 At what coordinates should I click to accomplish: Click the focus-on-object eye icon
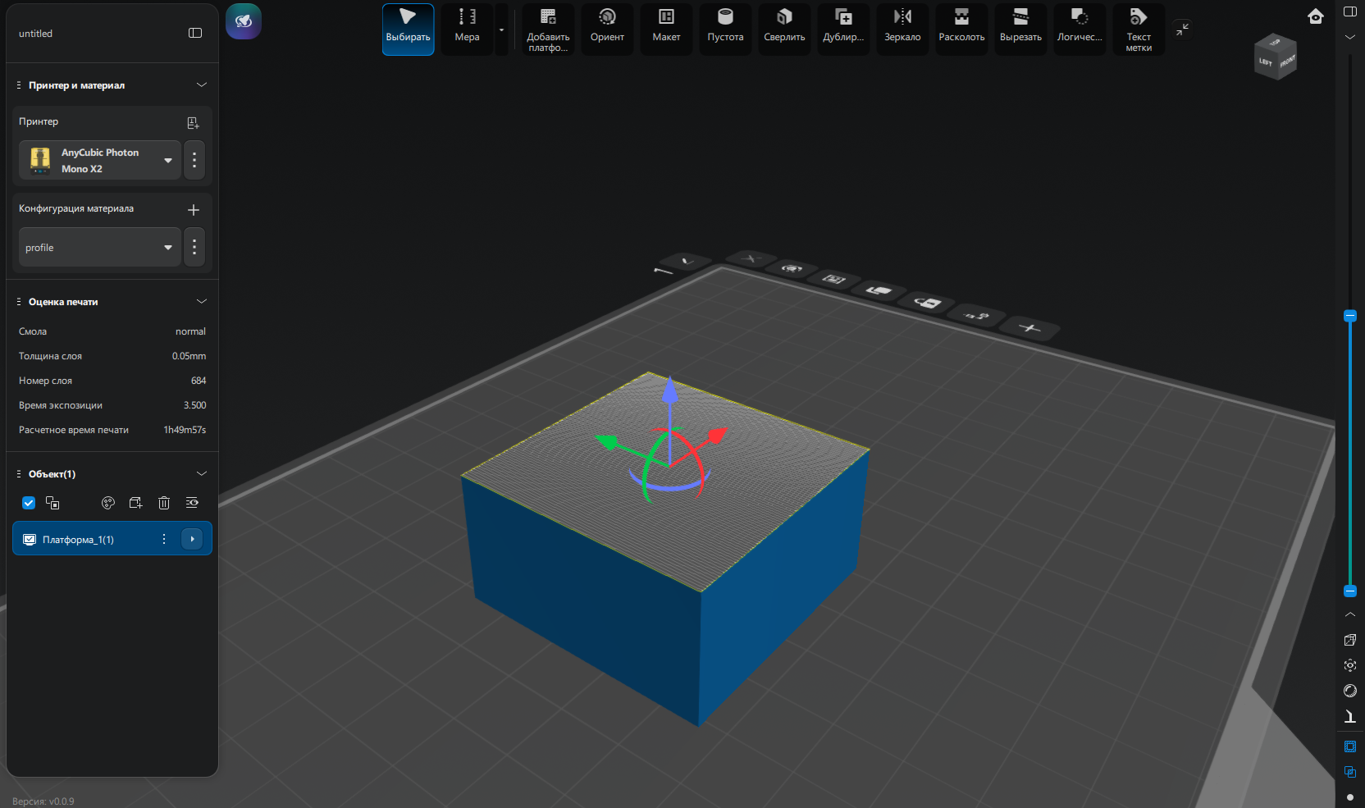pyautogui.click(x=1350, y=665)
